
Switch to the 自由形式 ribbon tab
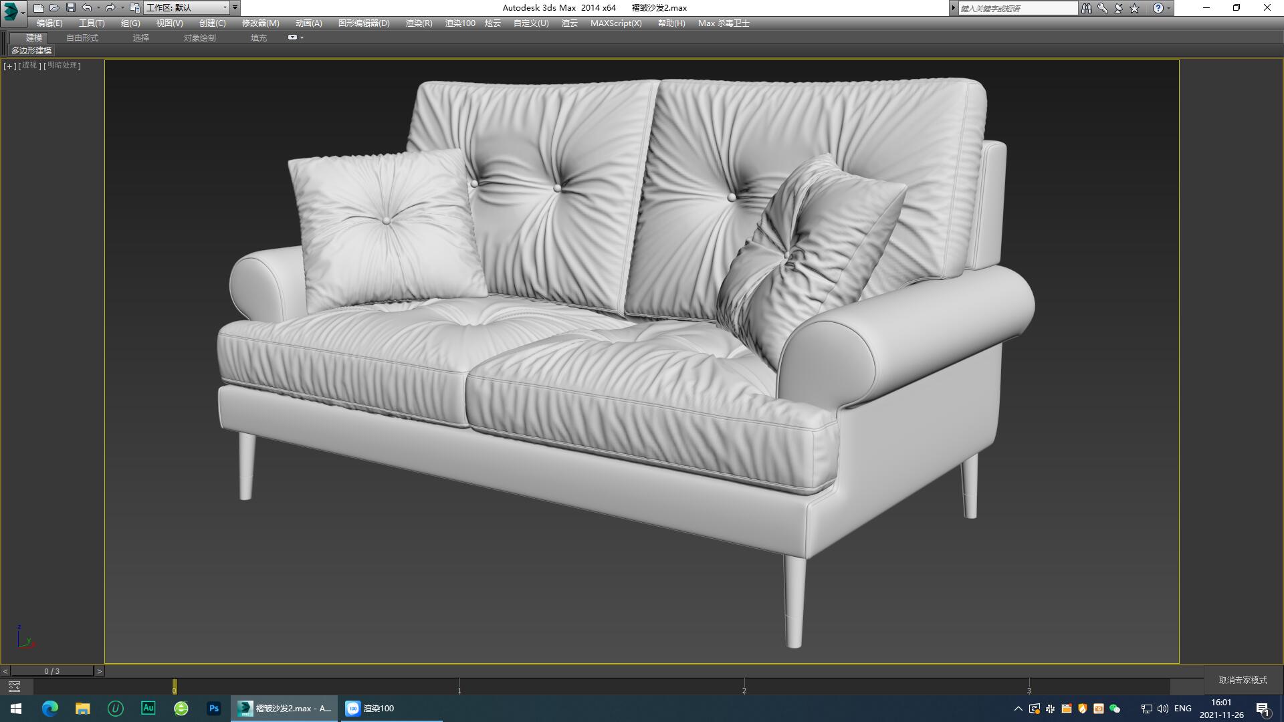83,37
